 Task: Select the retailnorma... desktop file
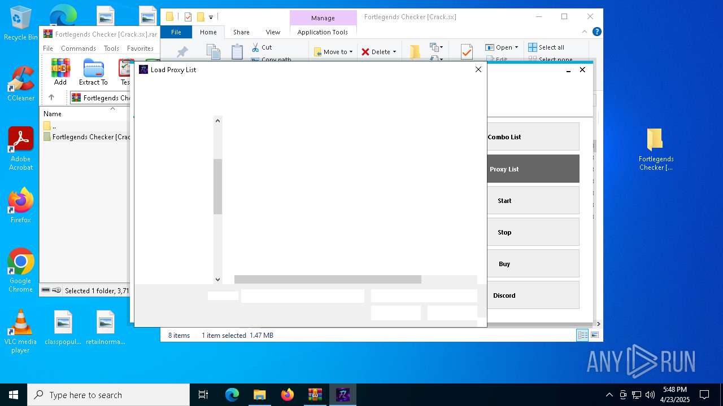(106, 328)
